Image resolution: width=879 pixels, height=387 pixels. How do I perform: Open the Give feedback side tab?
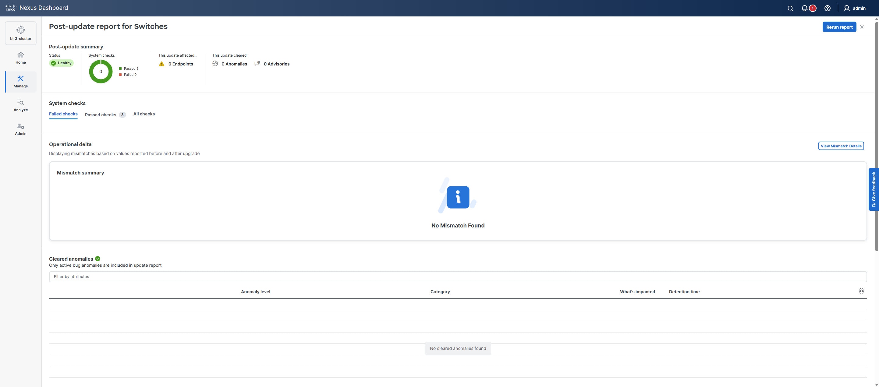(873, 189)
